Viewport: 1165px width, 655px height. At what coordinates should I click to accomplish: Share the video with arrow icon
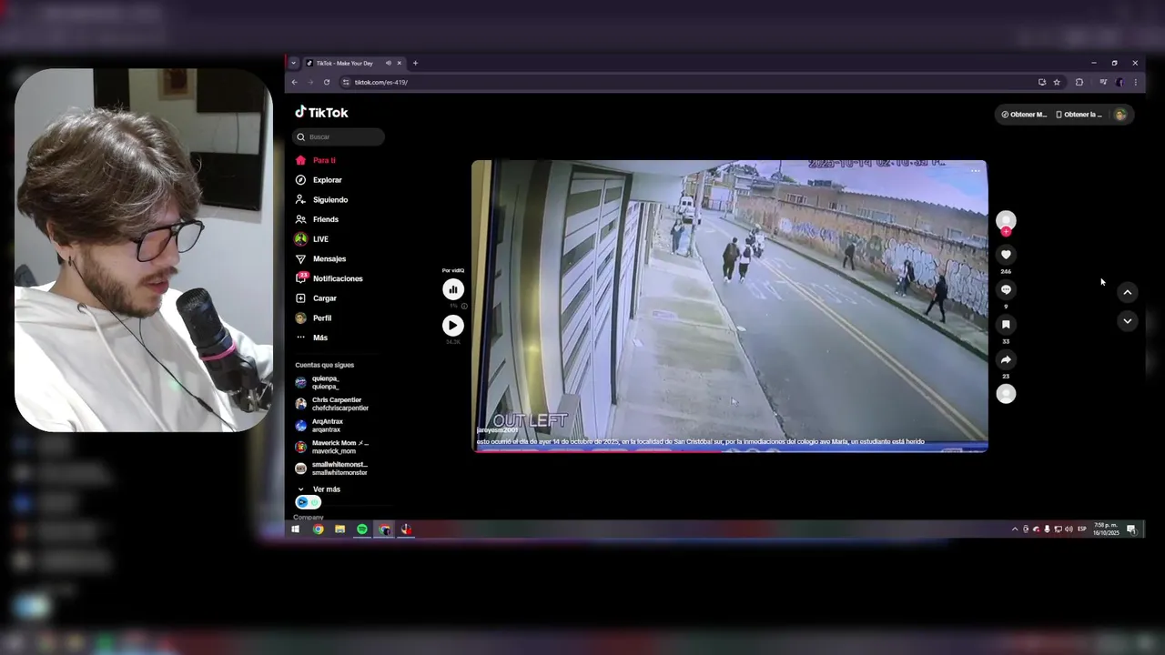coord(1006,359)
